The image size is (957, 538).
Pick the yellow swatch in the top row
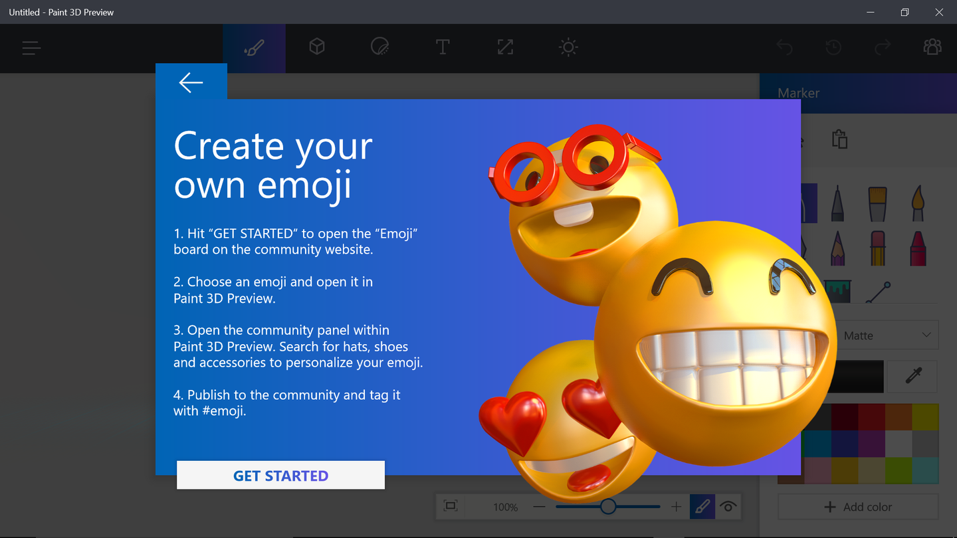coord(925,417)
